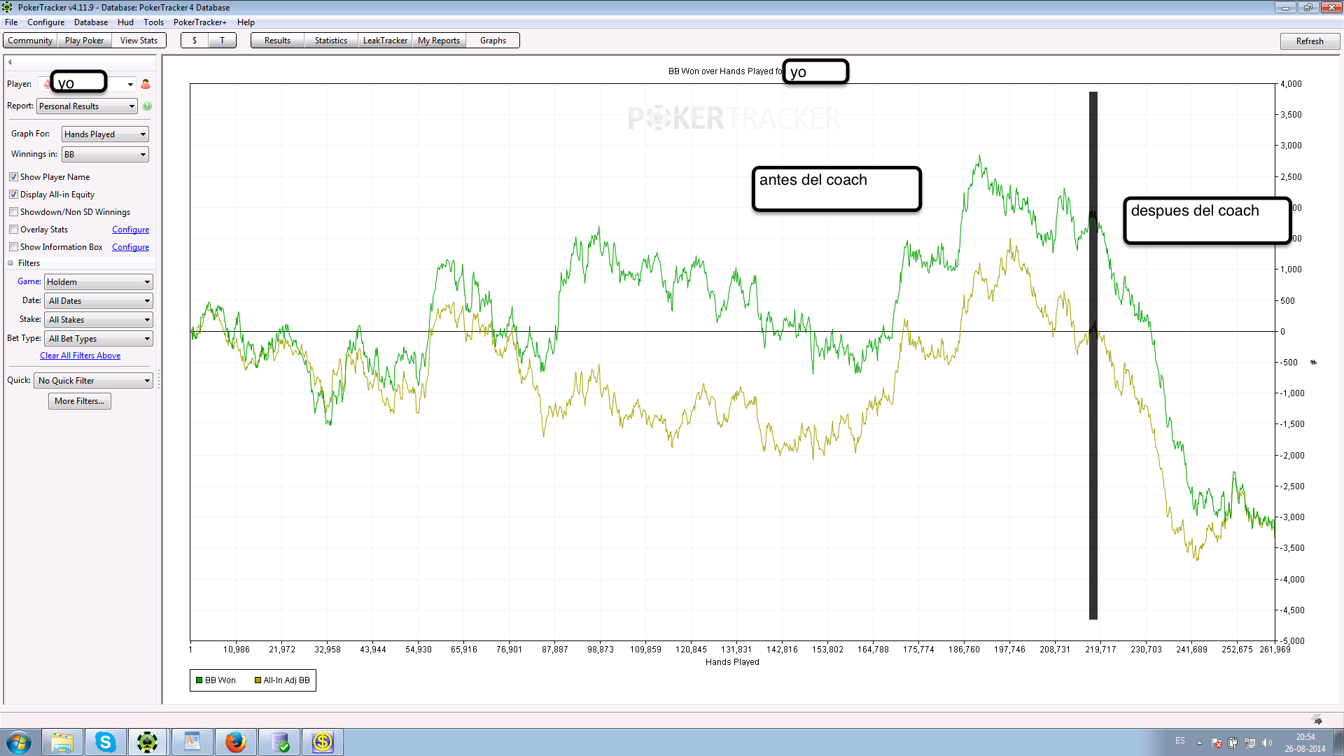The image size is (1344, 756).
Task: Open the Stake dropdown All Stakes
Action: [x=99, y=320]
